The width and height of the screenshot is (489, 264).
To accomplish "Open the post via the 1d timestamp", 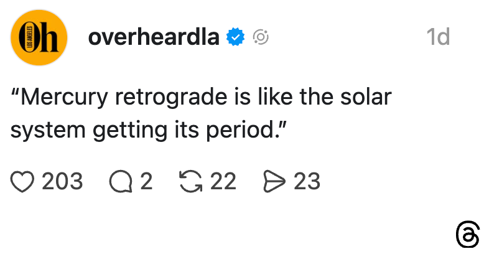I will [438, 37].
